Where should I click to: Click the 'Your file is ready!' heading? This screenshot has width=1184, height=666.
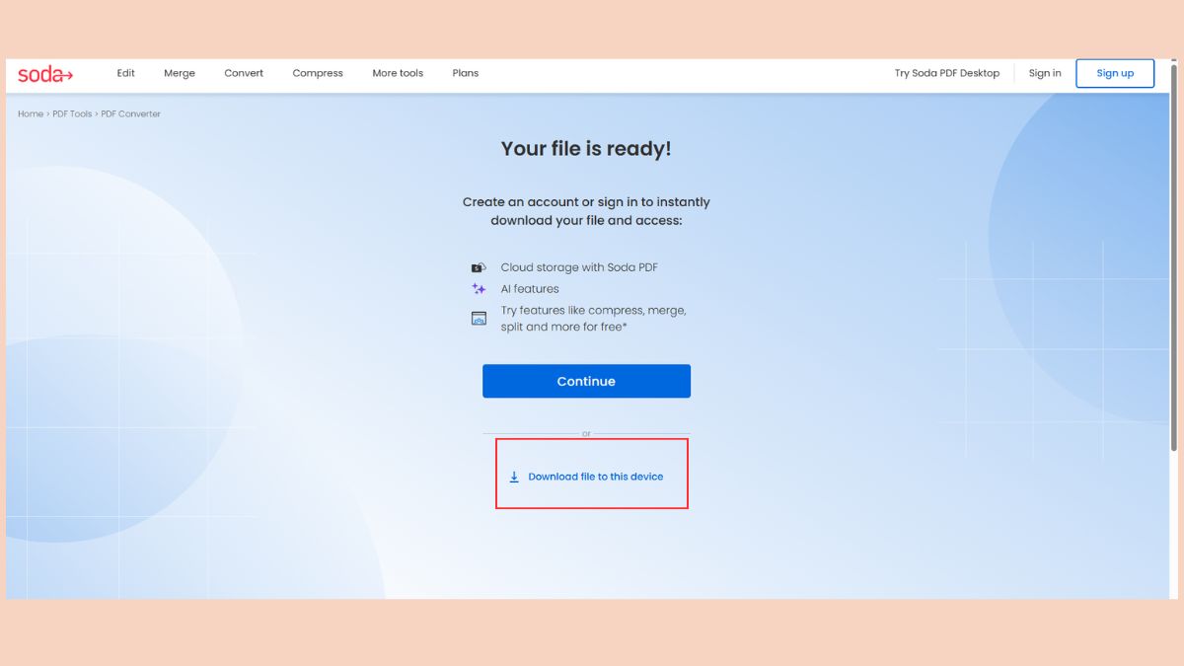[586, 149]
